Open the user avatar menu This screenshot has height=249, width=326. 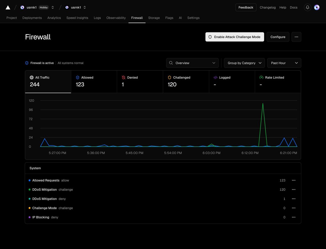(x=317, y=7)
